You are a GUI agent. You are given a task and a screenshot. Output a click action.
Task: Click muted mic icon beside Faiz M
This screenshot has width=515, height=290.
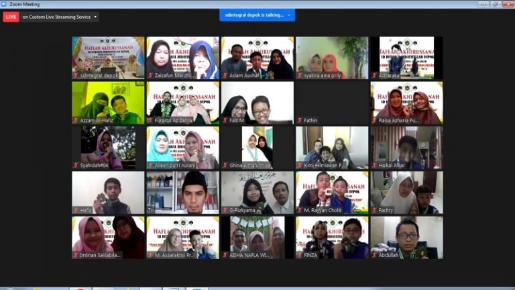tap(225, 120)
